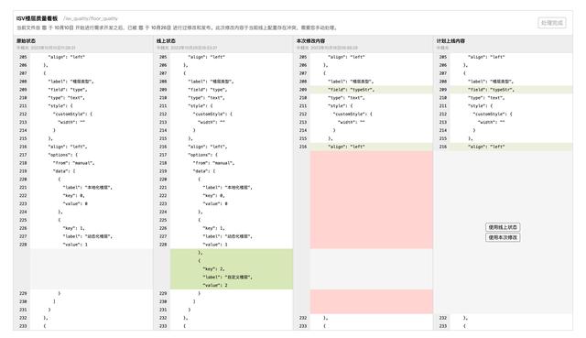Viewport: 586px width, 338px height.
Task: Click the green added block containing "key": 2
Action: (x=232, y=268)
